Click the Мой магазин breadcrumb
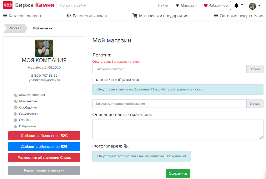The image size is (266, 179). pyautogui.click(x=42, y=28)
